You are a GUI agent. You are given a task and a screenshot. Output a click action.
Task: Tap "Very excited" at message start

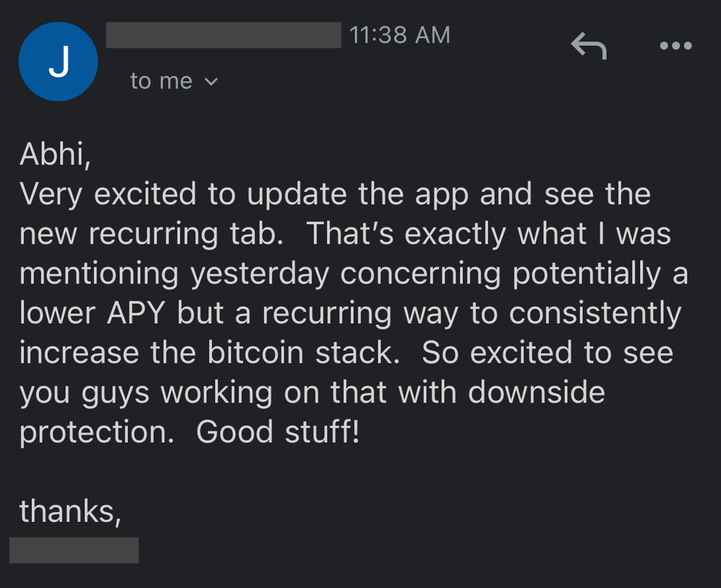tap(108, 195)
